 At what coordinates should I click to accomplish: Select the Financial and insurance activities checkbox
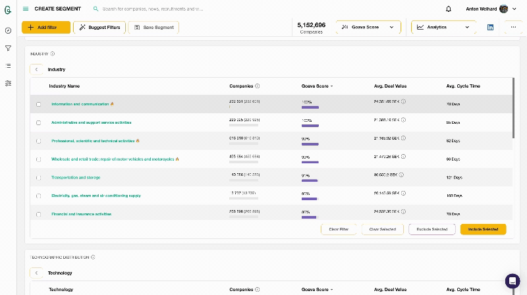pyautogui.click(x=38, y=214)
